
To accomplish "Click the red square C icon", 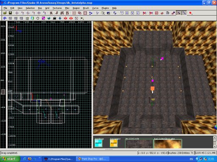I will [157, 13].
